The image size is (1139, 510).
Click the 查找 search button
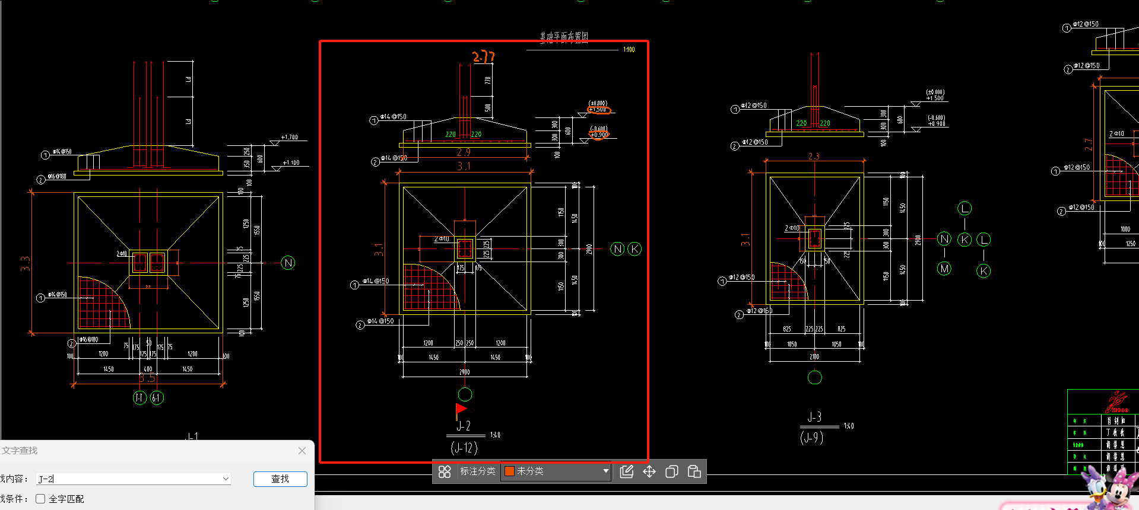pos(280,479)
